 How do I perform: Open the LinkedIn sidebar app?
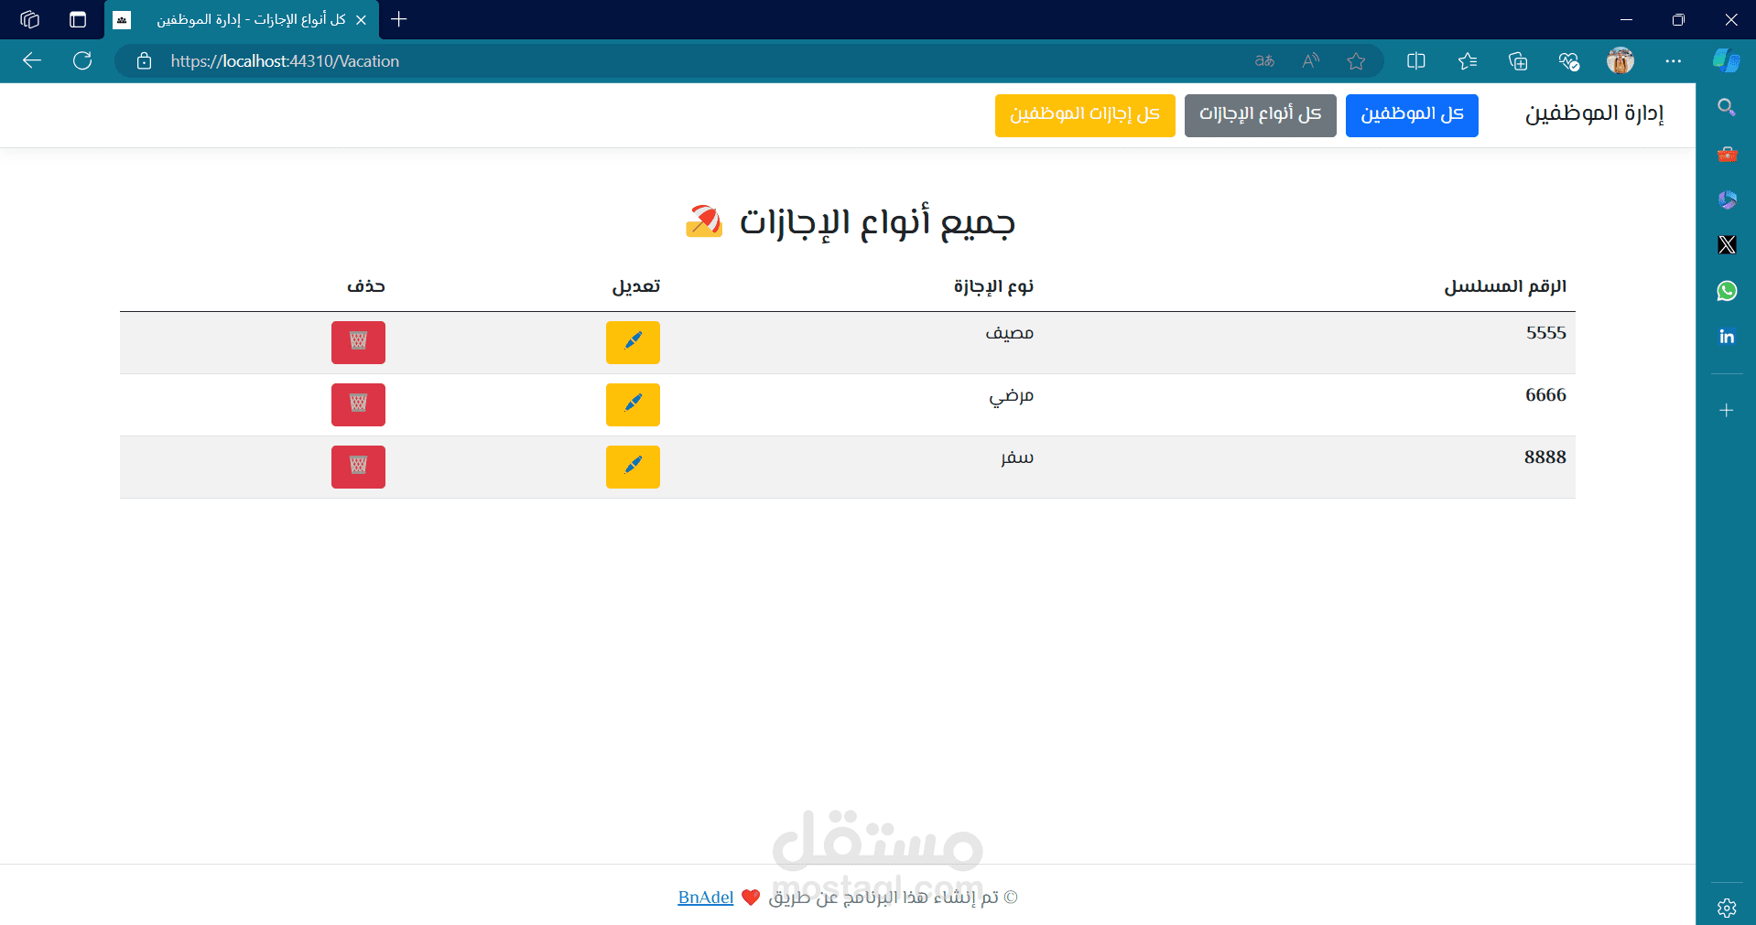1727,337
